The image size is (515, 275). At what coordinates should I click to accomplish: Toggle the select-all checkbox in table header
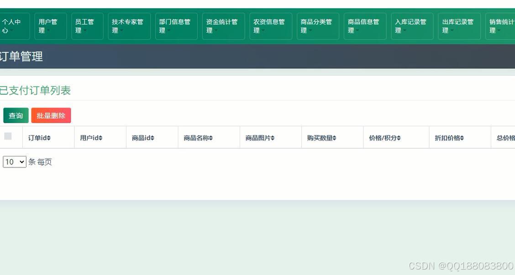click(x=7, y=135)
